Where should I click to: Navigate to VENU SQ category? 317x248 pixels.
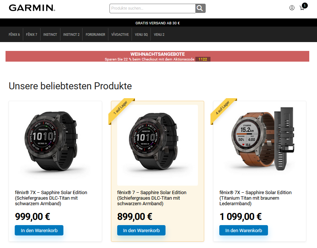tap(141, 34)
